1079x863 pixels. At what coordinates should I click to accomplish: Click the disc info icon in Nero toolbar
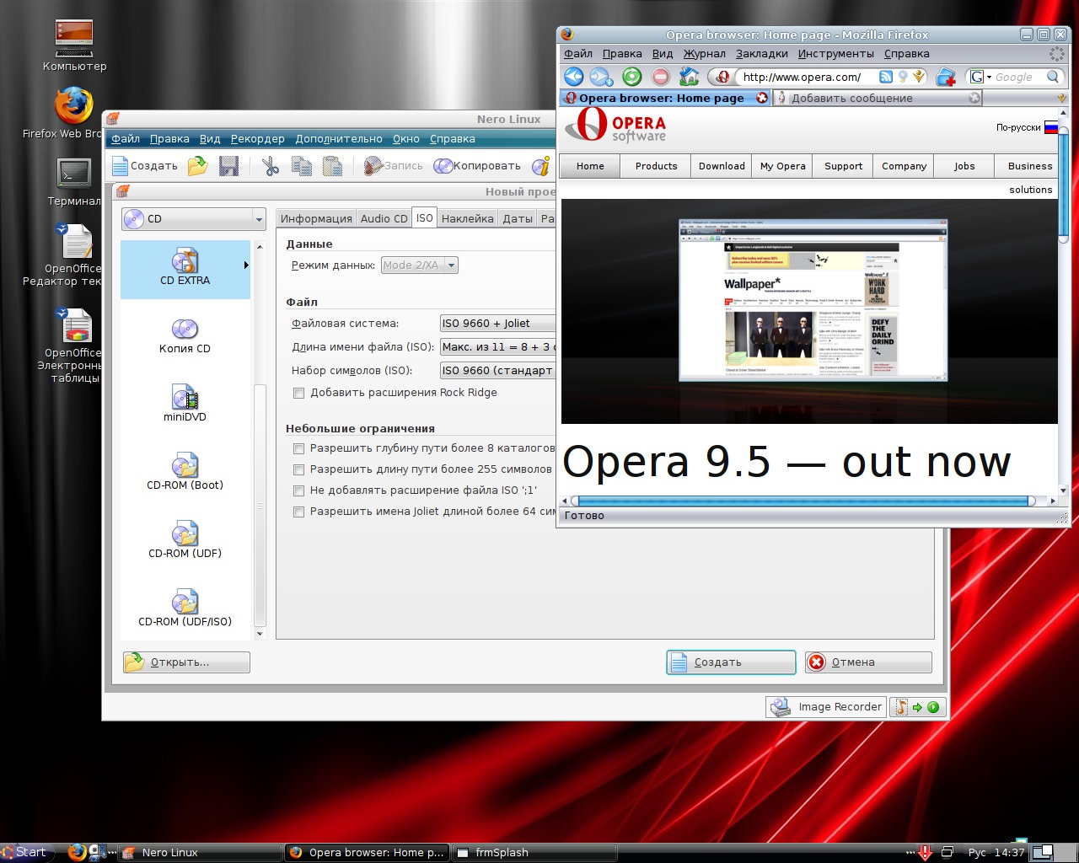pos(541,166)
